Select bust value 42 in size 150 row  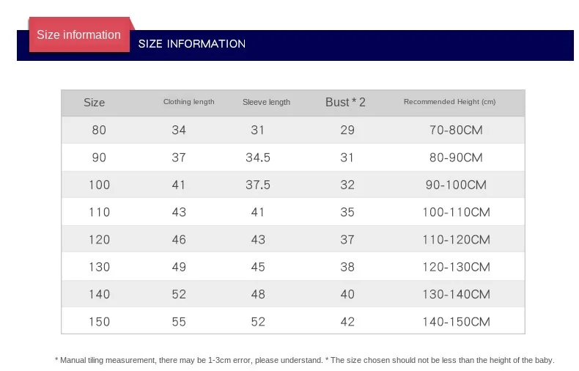click(x=347, y=321)
